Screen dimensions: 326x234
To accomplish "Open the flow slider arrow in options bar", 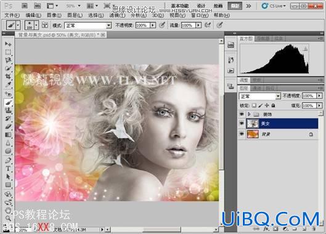I will (x=198, y=25).
